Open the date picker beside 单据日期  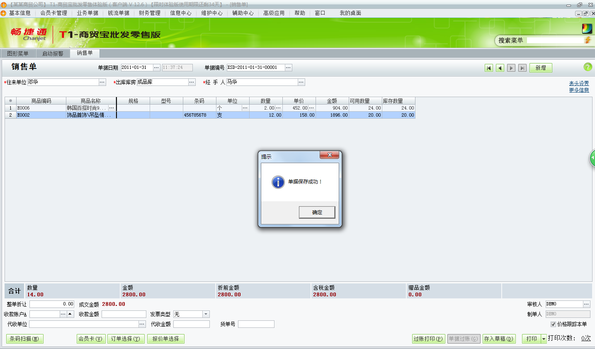point(156,67)
